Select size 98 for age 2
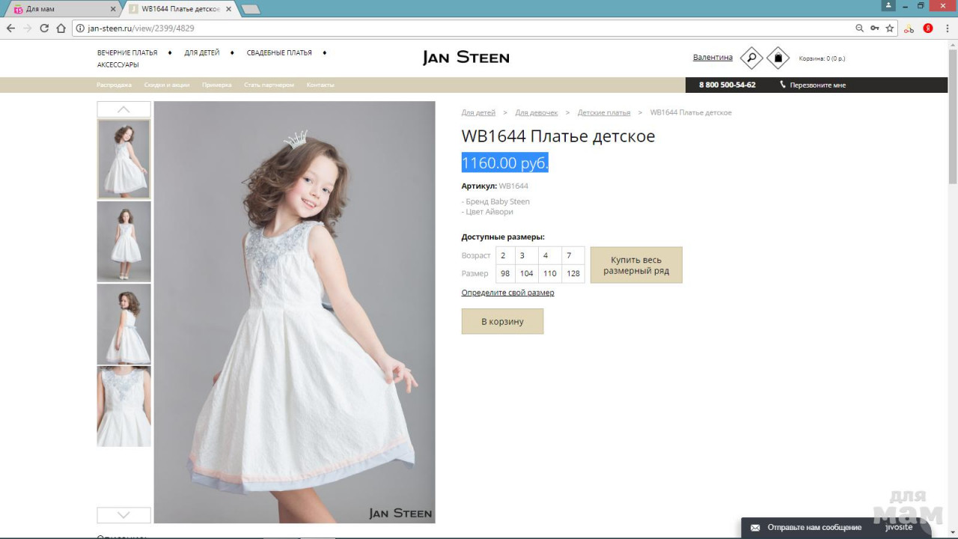 coord(505,273)
